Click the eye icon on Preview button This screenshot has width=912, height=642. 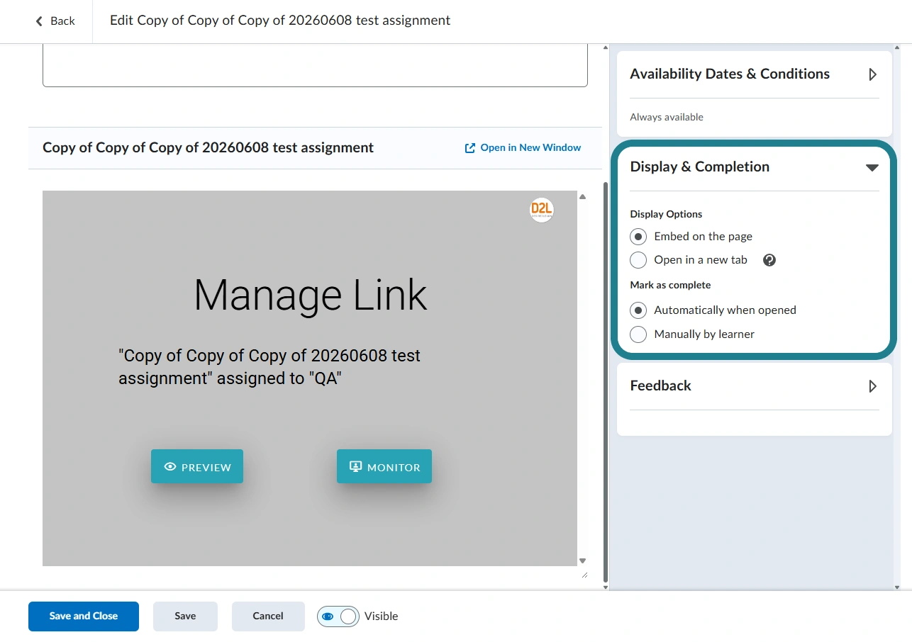tap(170, 467)
